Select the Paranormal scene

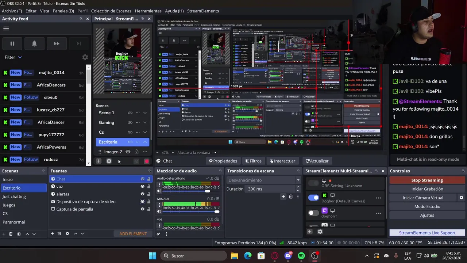point(23,222)
